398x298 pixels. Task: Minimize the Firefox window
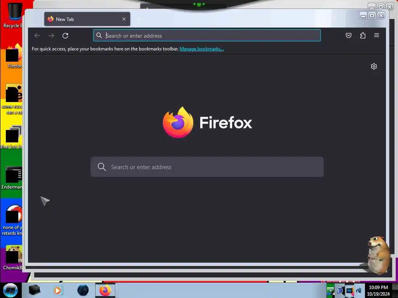[x=363, y=16]
